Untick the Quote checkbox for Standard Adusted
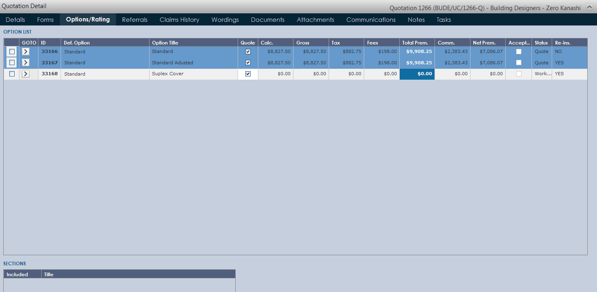The height and width of the screenshot is (292, 597). pyautogui.click(x=248, y=62)
